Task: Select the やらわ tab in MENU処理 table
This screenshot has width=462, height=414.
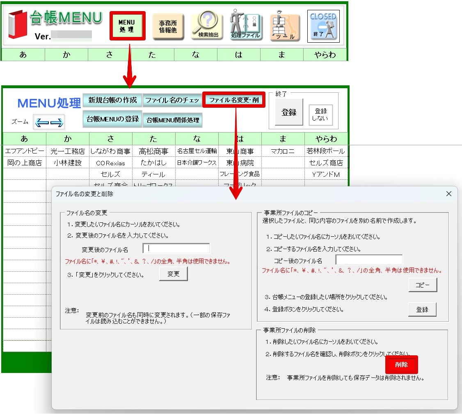Action: pos(326,139)
